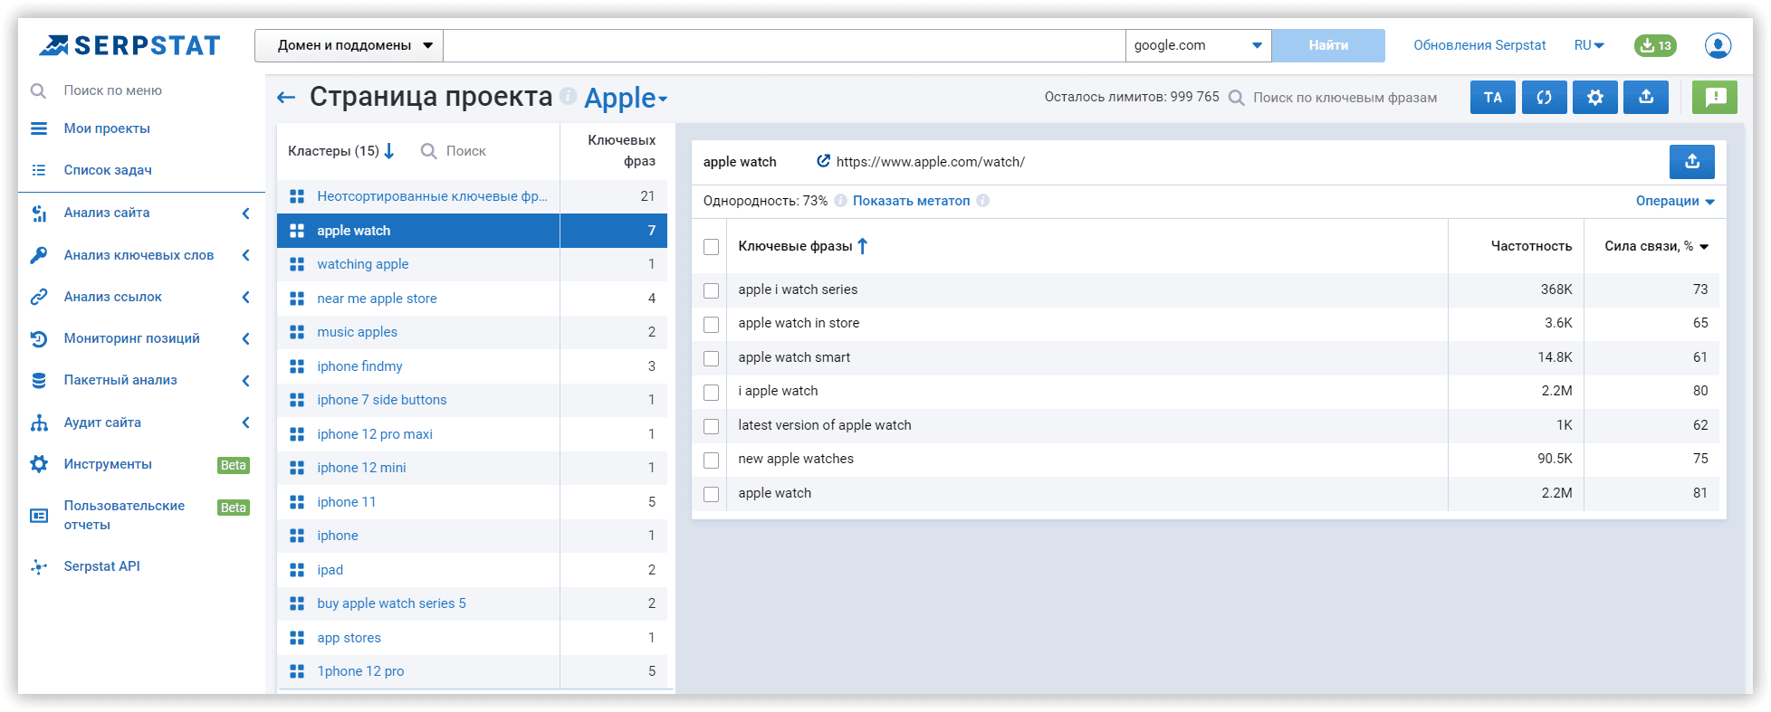Image resolution: width=1771 pixels, height=712 pixels.
Task: Click the Анализ ключевых слов key icon
Action: [39, 255]
